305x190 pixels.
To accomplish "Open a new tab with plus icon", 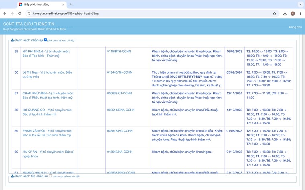I will (x=71, y=4).
